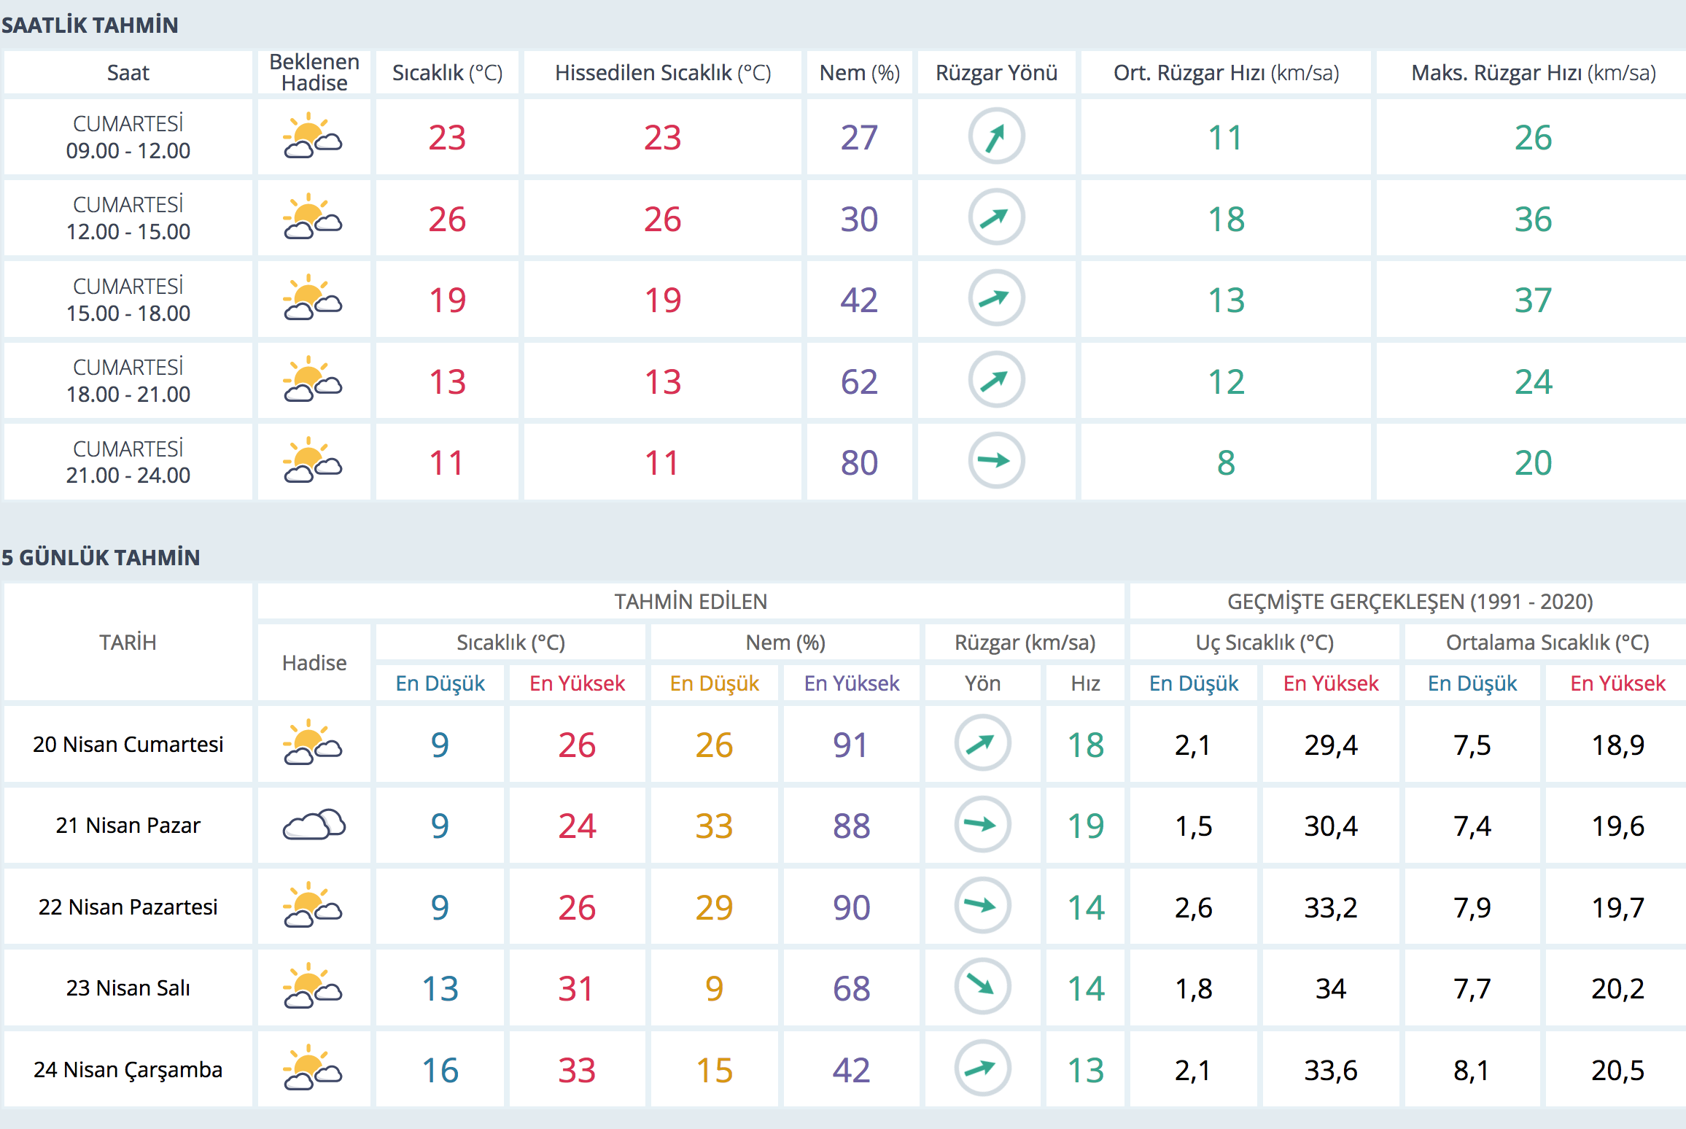Click weather icon for 23 Nisan Salı
The width and height of the screenshot is (1686, 1129).
click(x=313, y=987)
